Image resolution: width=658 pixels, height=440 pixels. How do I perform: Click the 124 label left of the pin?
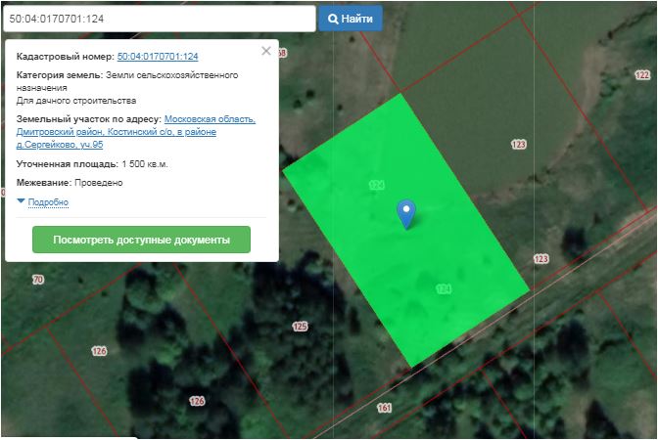(x=376, y=185)
